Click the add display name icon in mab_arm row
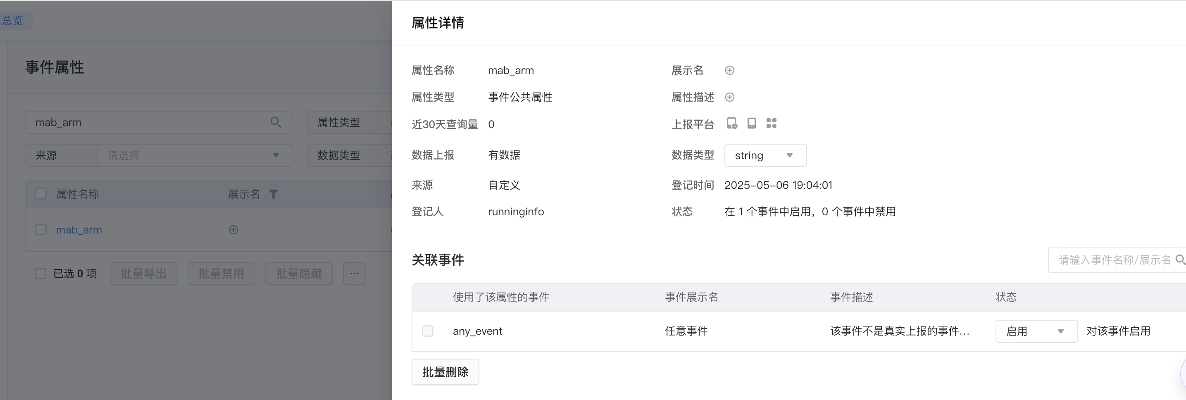 (233, 230)
